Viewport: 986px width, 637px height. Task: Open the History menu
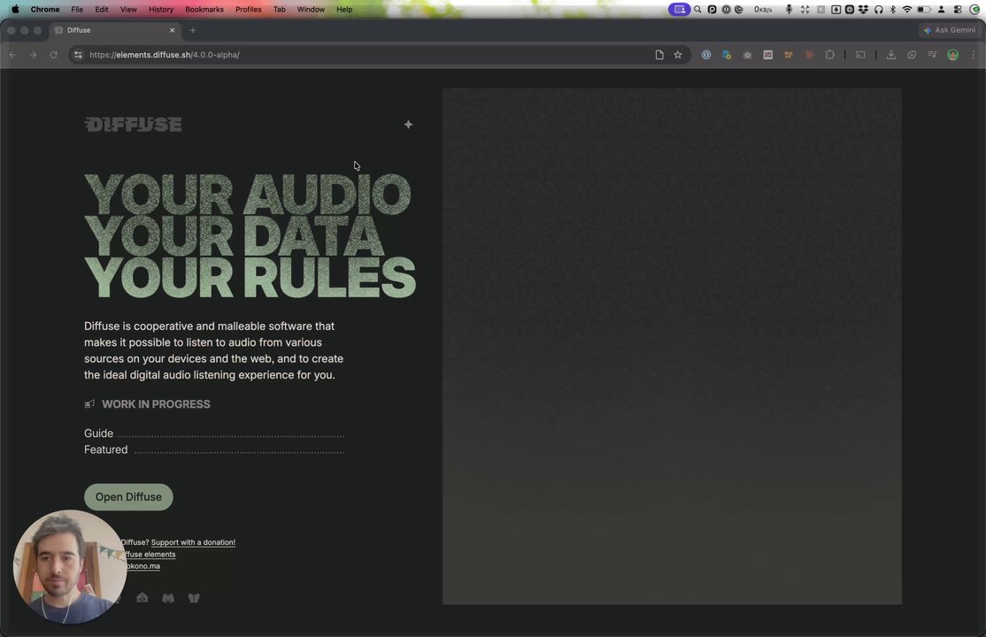pos(161,10)
